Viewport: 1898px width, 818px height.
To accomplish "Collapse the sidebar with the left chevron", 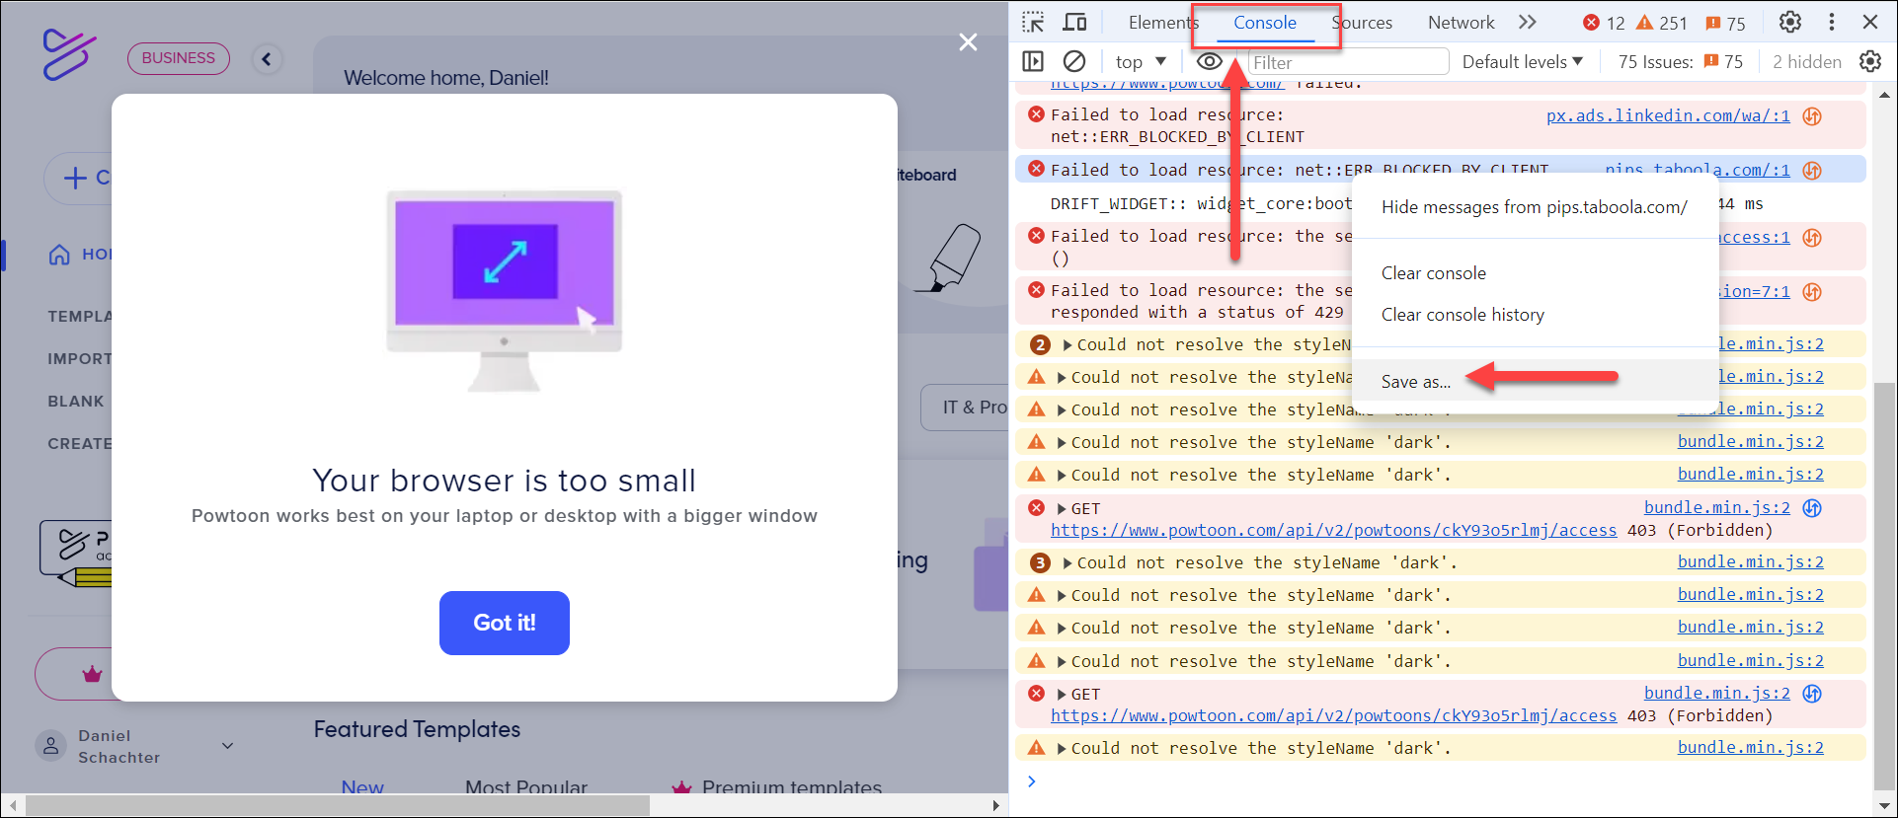I will (266, 59).
